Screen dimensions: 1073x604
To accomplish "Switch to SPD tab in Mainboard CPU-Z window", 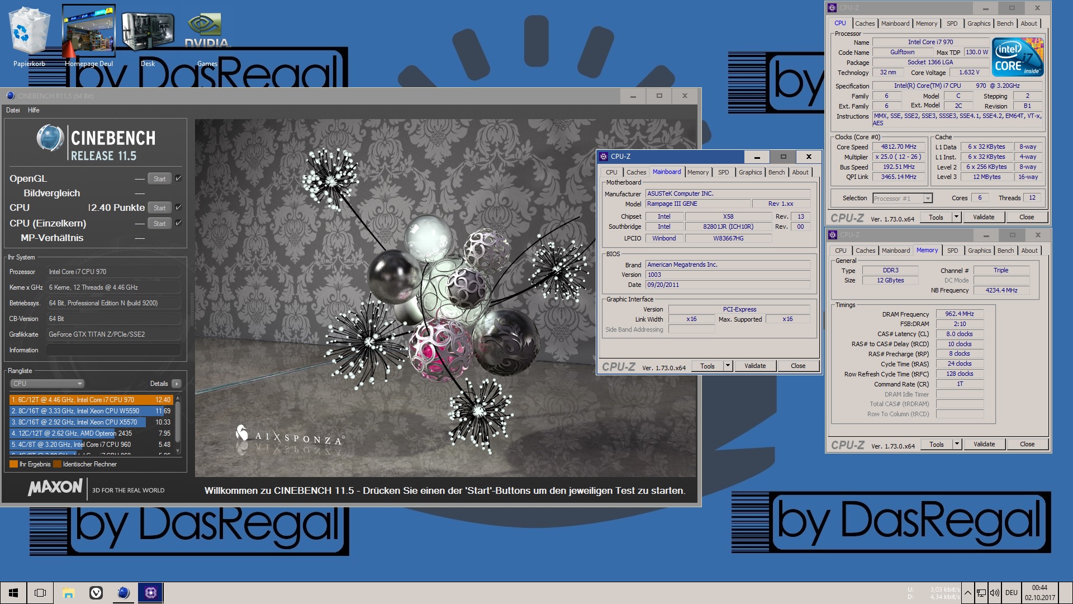I will click(723, 172).
